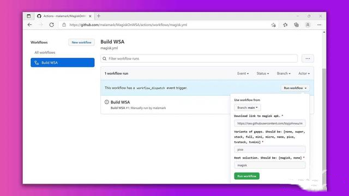Click 'Manually run by malamark' text
Image resolution: width=349 pixels, height=196 pixels.
[x=148, y=108]
